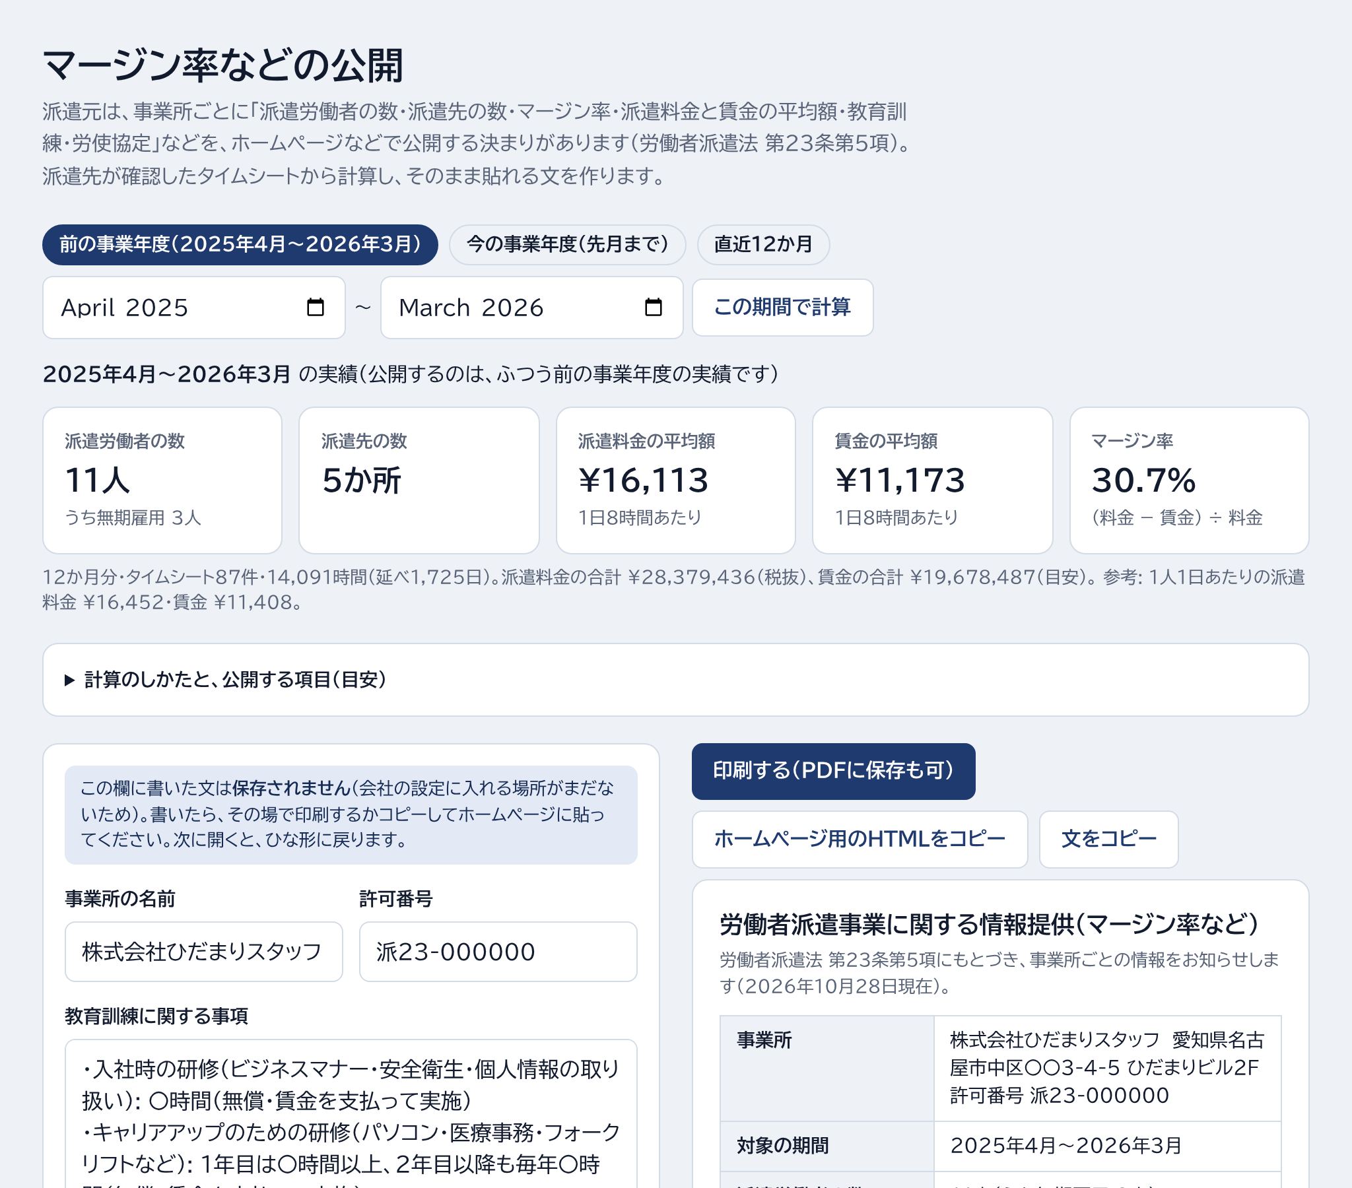Click the (料金 − 賃金) ÷ 料金 formula text
Screen dimensions: 1352x1188
click(x=1176, y=517)
